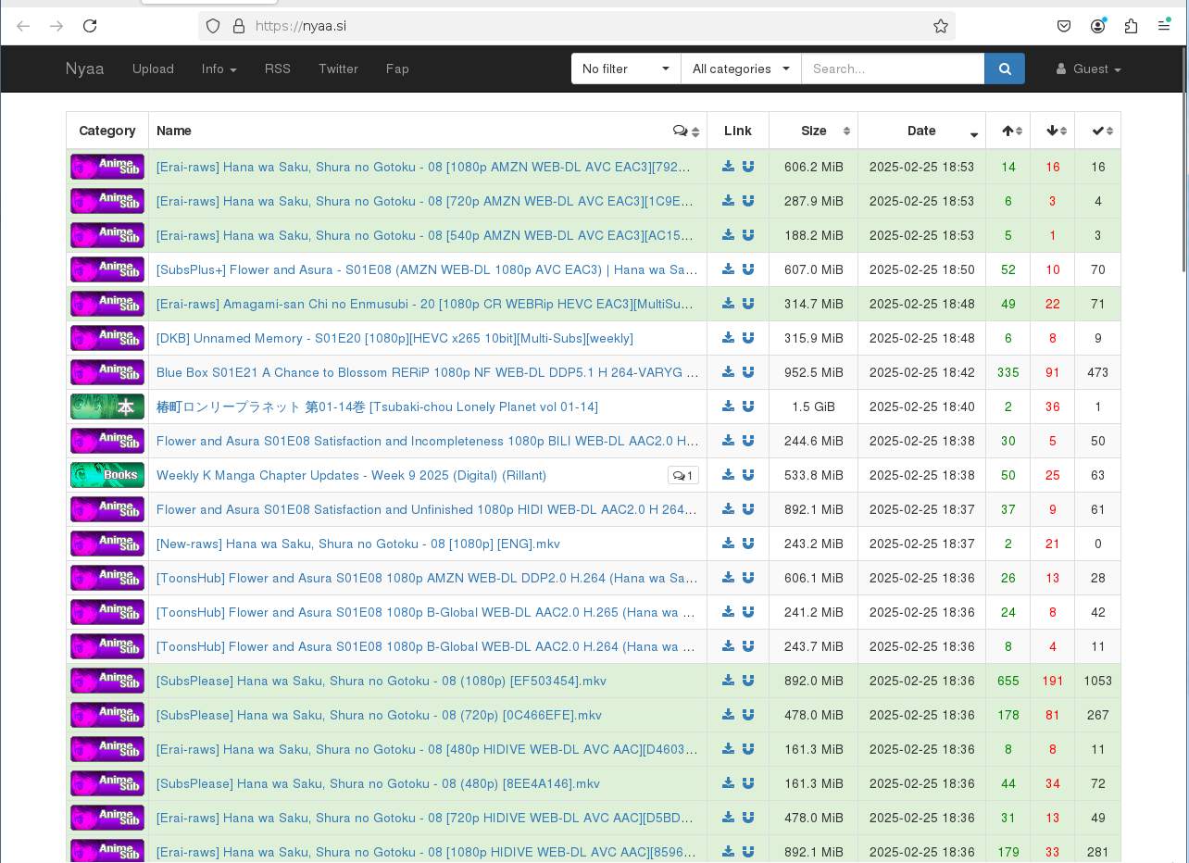Open the RSS navbar link

[x=277, y=69]
